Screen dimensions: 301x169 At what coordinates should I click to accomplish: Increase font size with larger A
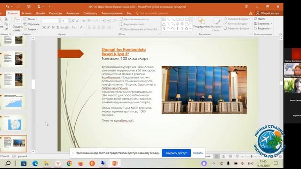click(73, 21)
